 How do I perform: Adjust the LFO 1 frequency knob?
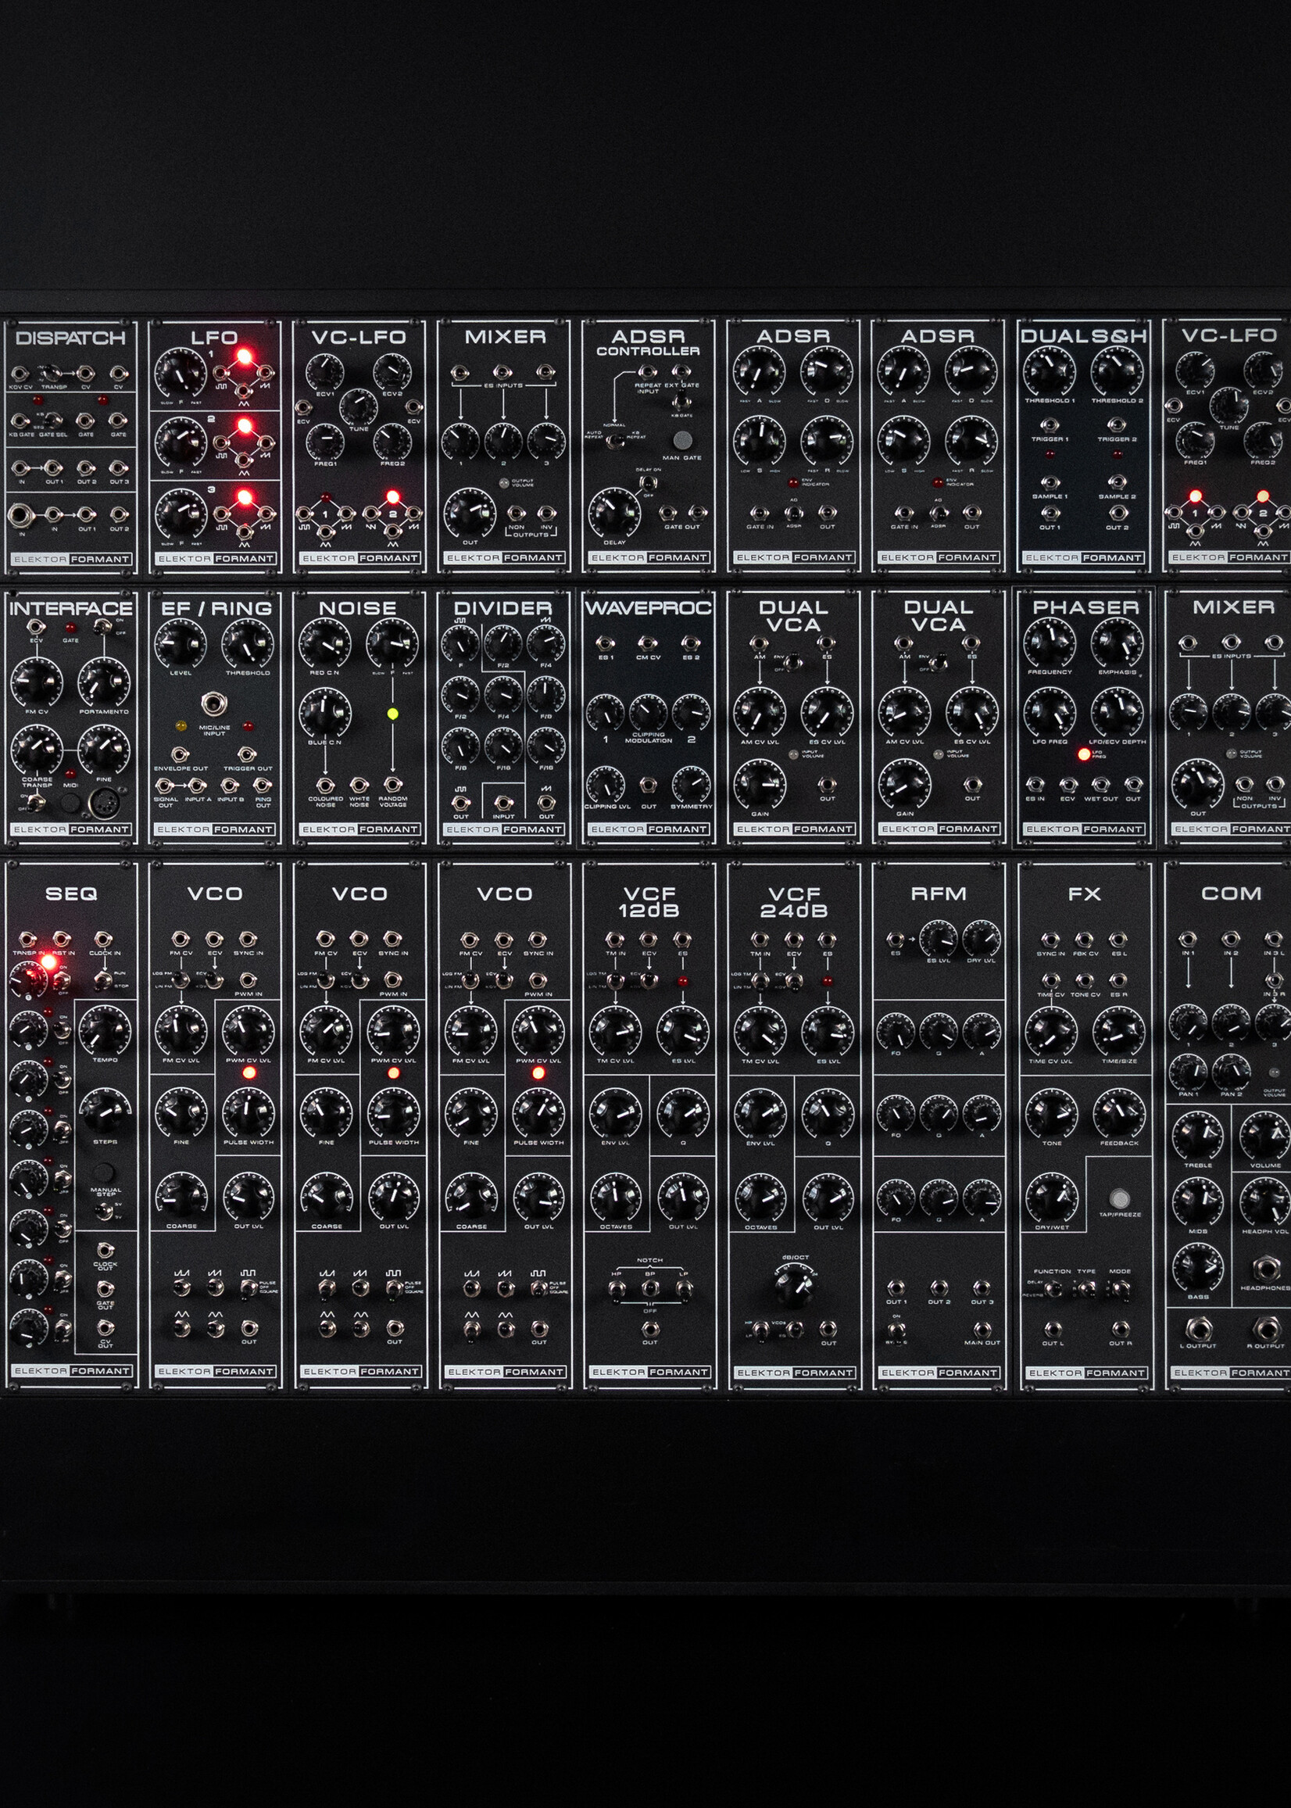[x=181, y=372]
